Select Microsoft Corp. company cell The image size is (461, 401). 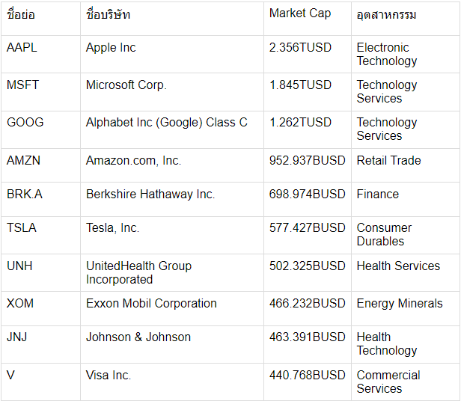point(126,85)
